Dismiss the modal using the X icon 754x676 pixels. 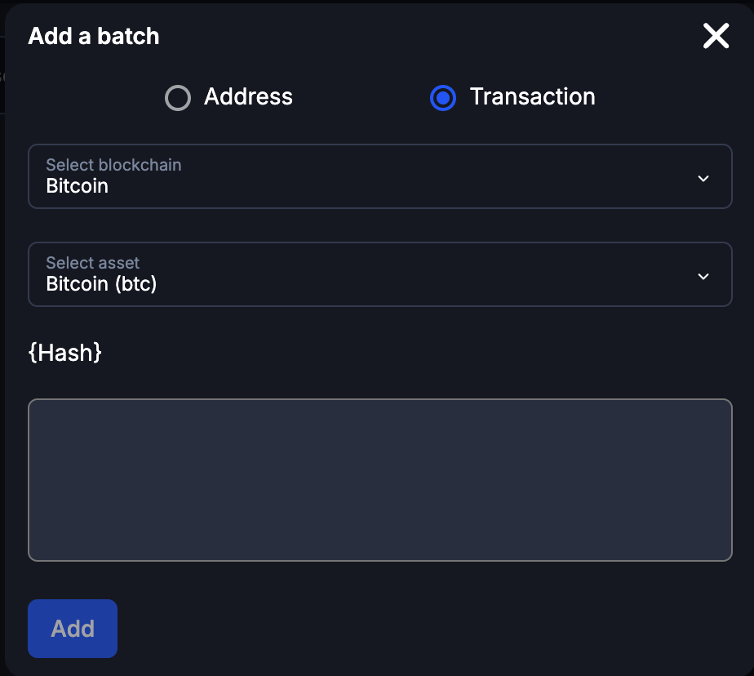[x=716, y=36]
